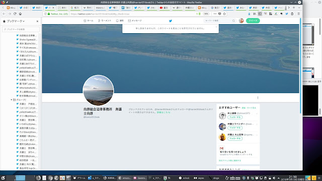Open the KDE application launcher
Screen dimensions: 322x181
[3, 178]
